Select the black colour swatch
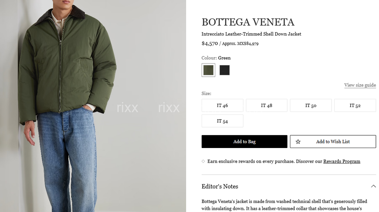379x212 pixels. (224, 70)
